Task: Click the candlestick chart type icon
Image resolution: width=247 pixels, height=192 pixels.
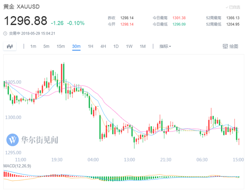Action: tap(10, 46)
